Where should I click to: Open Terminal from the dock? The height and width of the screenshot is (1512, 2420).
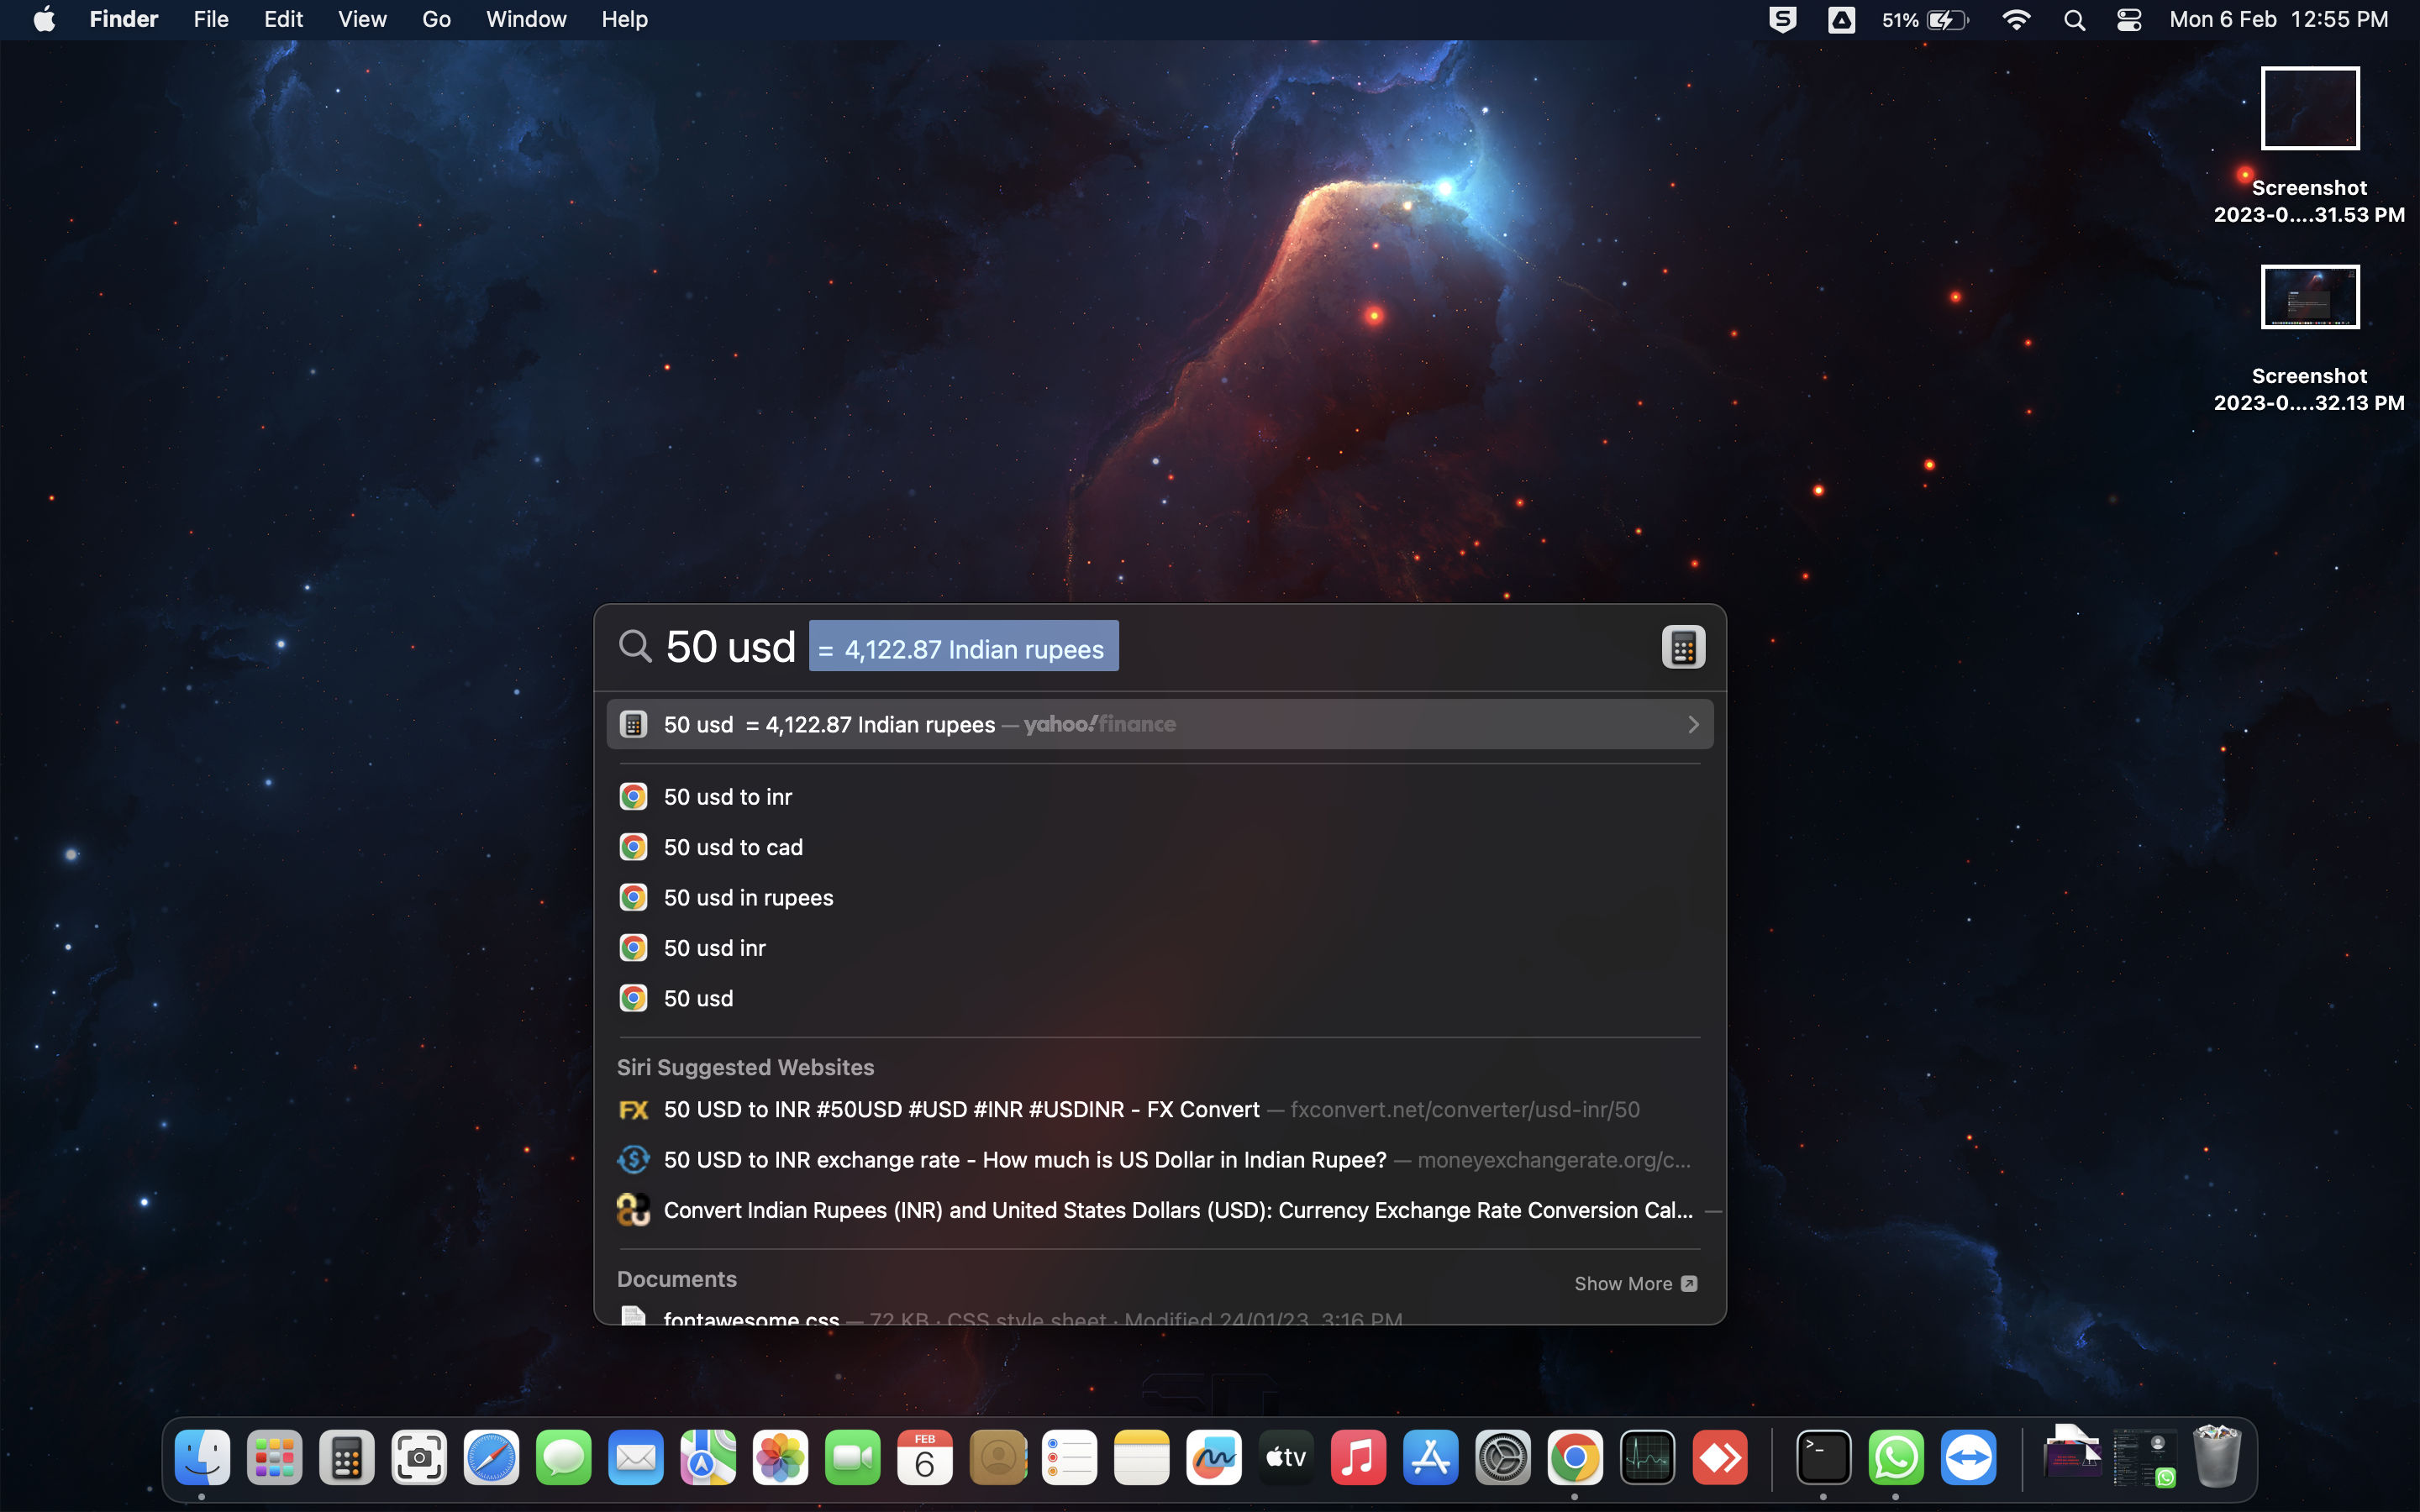(x=1823, y=1458)
